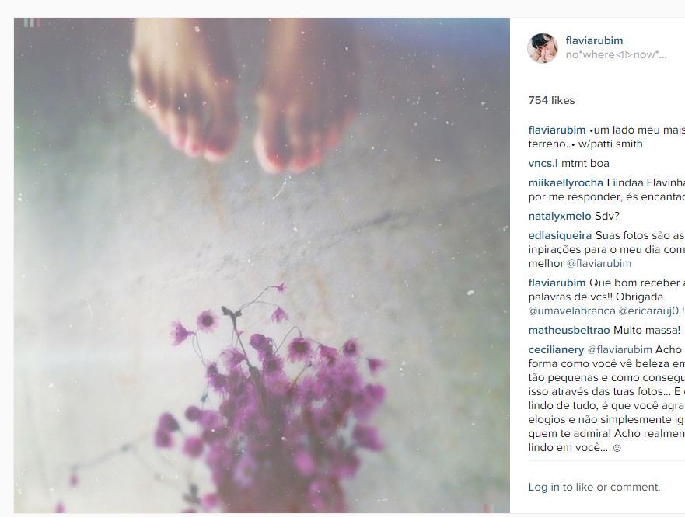Select the smiley emoji ending cecilianery's comment
Viewport: 685px width, 517px height.
pyautogui.click(x=617, y=448)
